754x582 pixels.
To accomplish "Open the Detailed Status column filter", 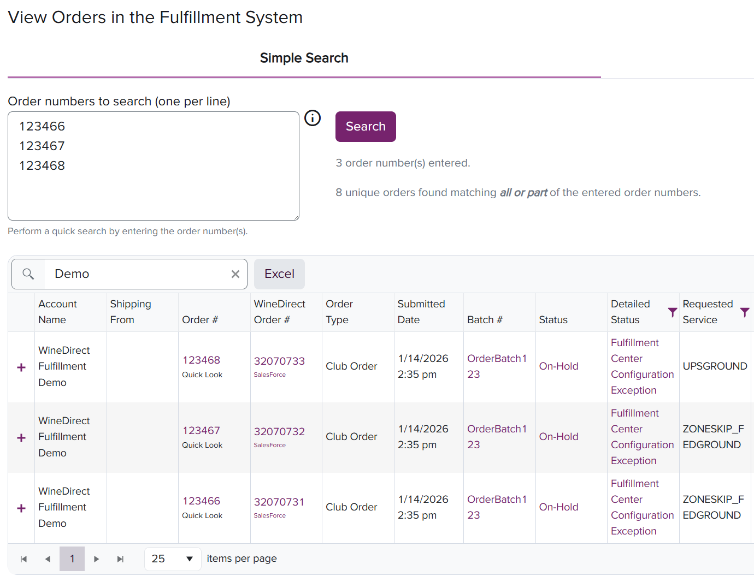I will [x=673, y=312].
